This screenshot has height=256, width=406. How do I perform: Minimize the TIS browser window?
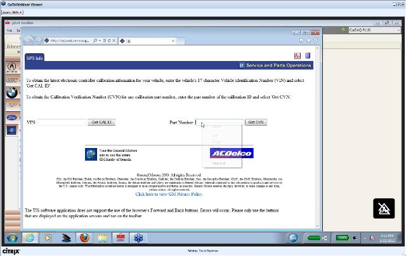296,32
